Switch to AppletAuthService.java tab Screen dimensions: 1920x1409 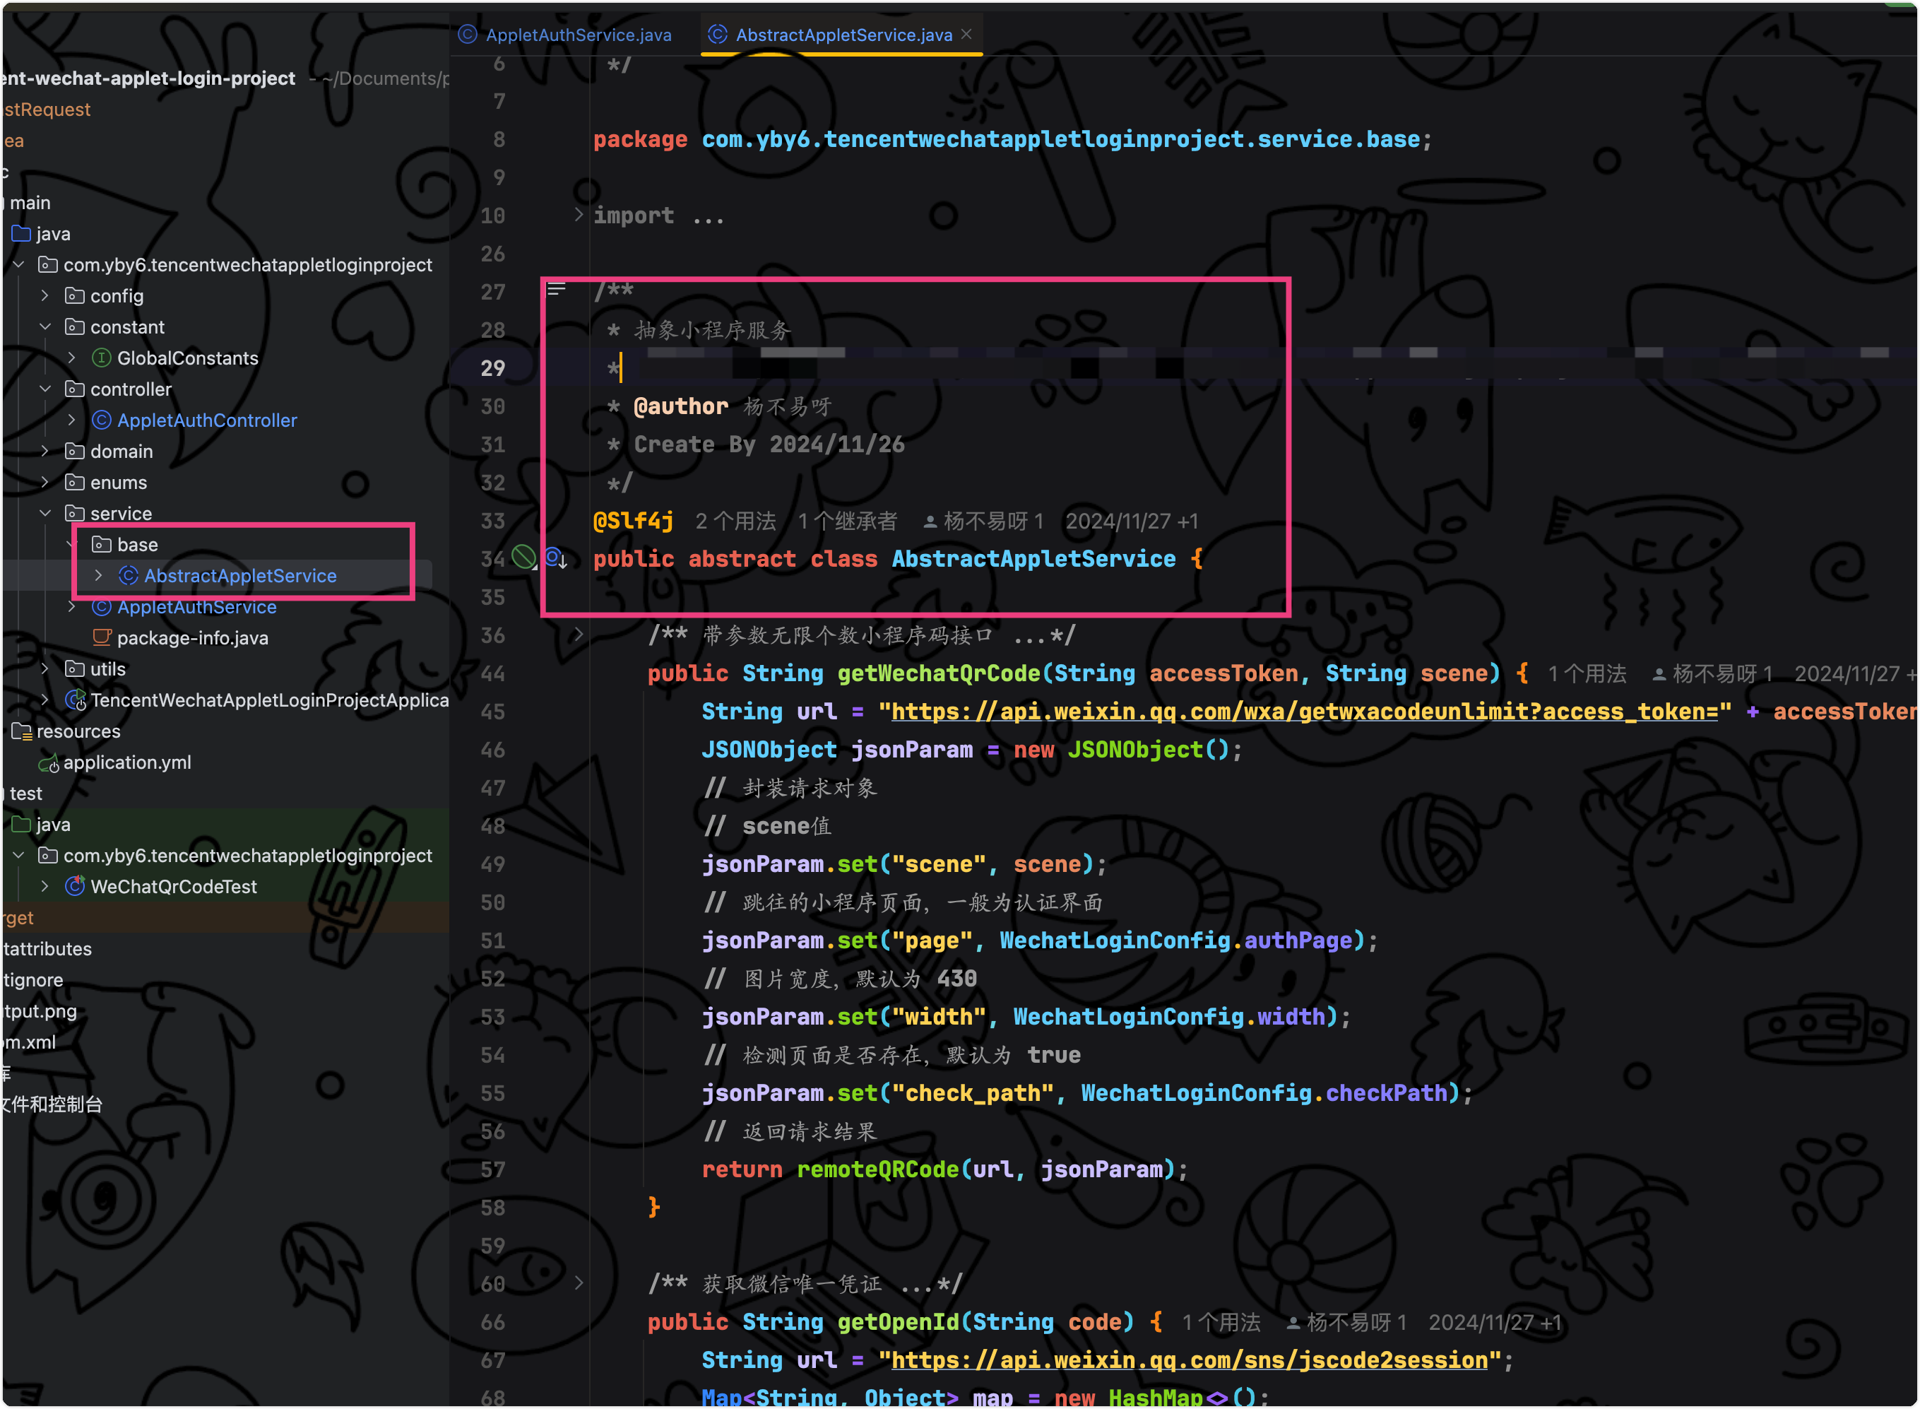(x=577, y=35)
